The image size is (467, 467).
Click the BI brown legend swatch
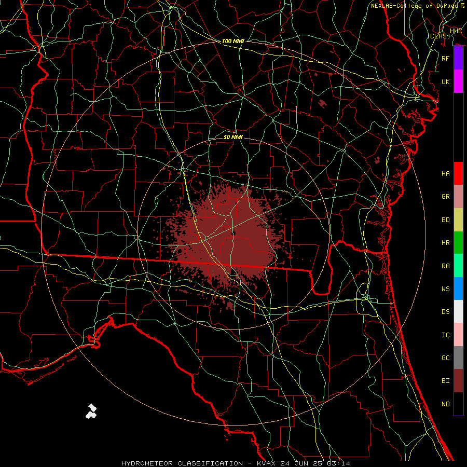pos(458,381)
